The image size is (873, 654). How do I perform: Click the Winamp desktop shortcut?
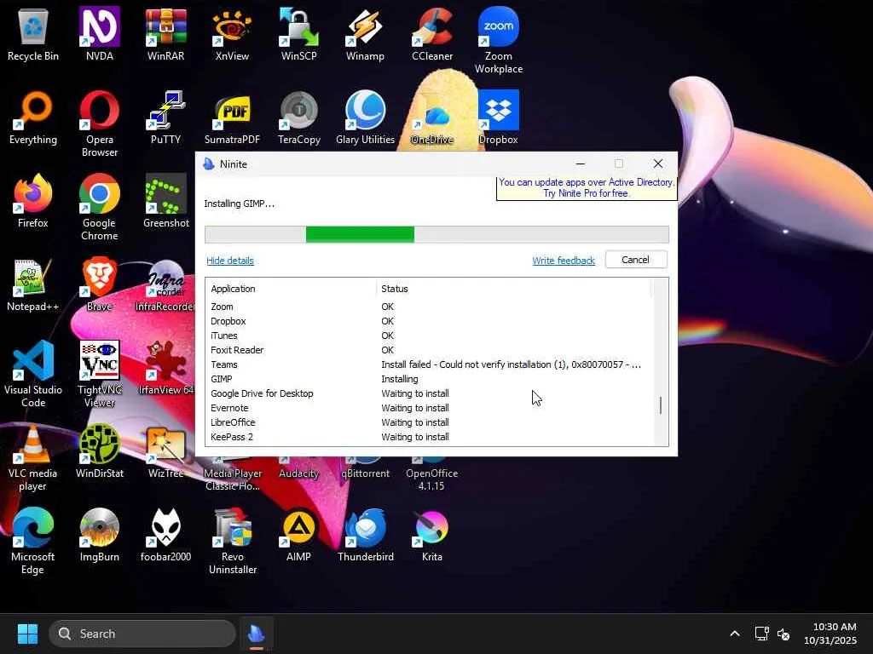click(x=365, y=34)
